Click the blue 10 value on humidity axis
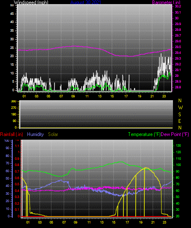 tap(7, 209)
